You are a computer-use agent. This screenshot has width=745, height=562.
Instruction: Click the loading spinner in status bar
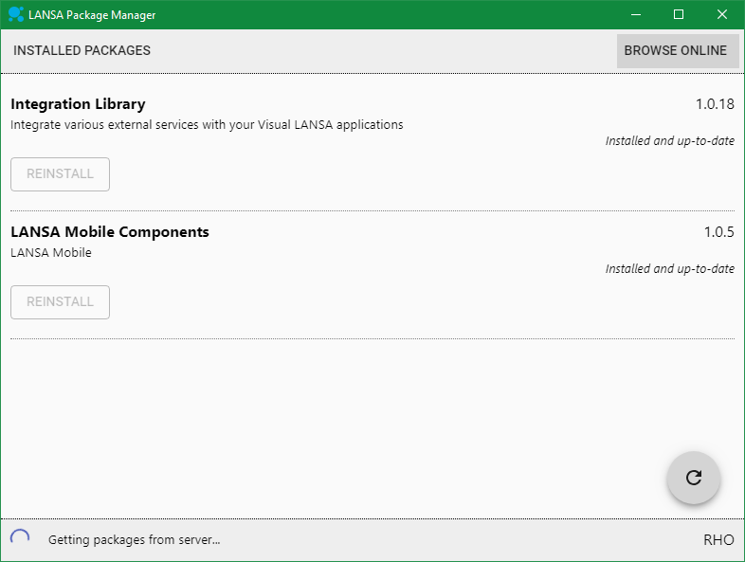coord(20,538)
